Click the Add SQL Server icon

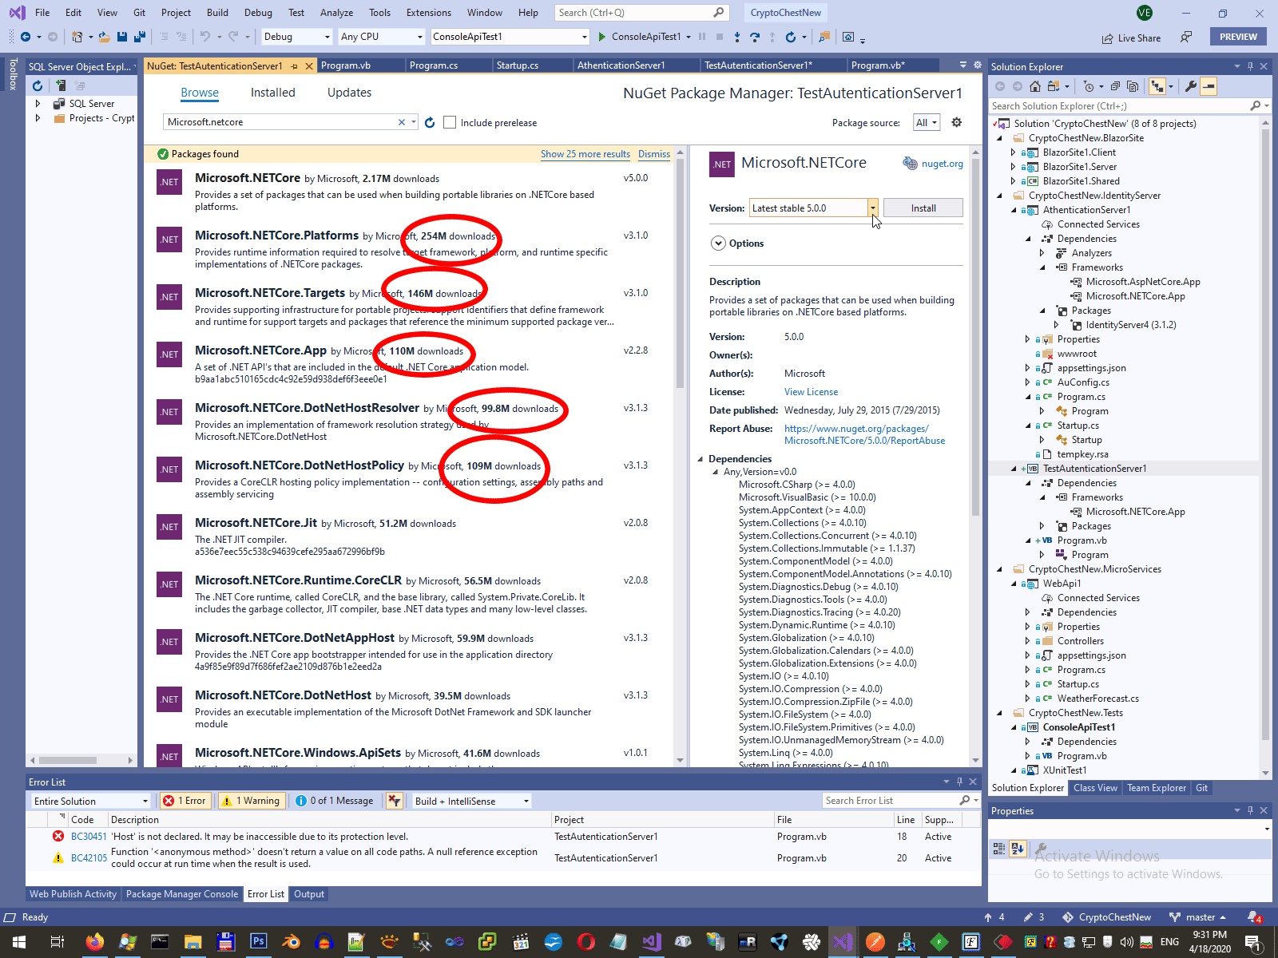[61, 85]
